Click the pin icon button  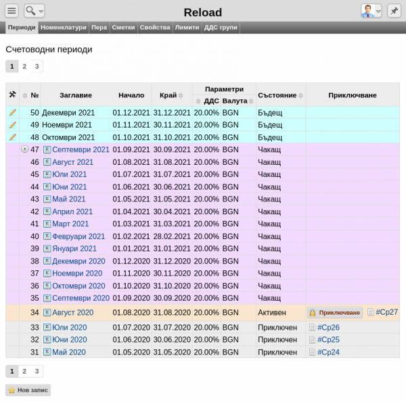point(394,11)
